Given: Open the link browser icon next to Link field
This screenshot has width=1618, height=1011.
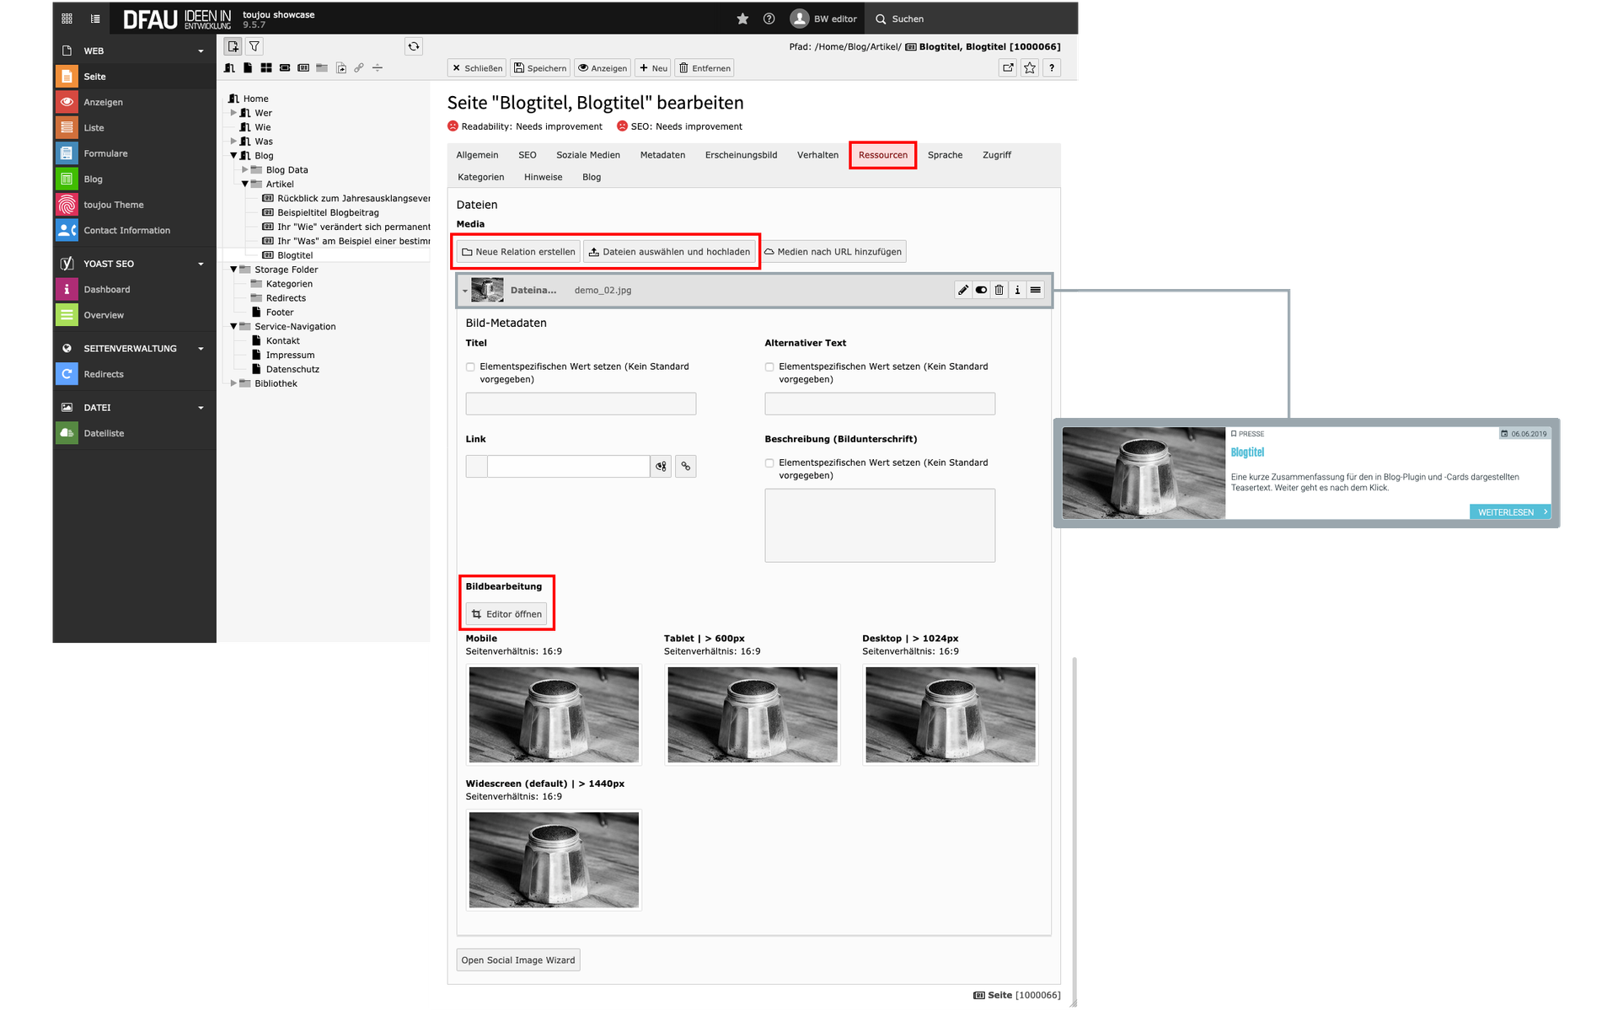Looking at the screenshot, I should click(x=686, y=466).
